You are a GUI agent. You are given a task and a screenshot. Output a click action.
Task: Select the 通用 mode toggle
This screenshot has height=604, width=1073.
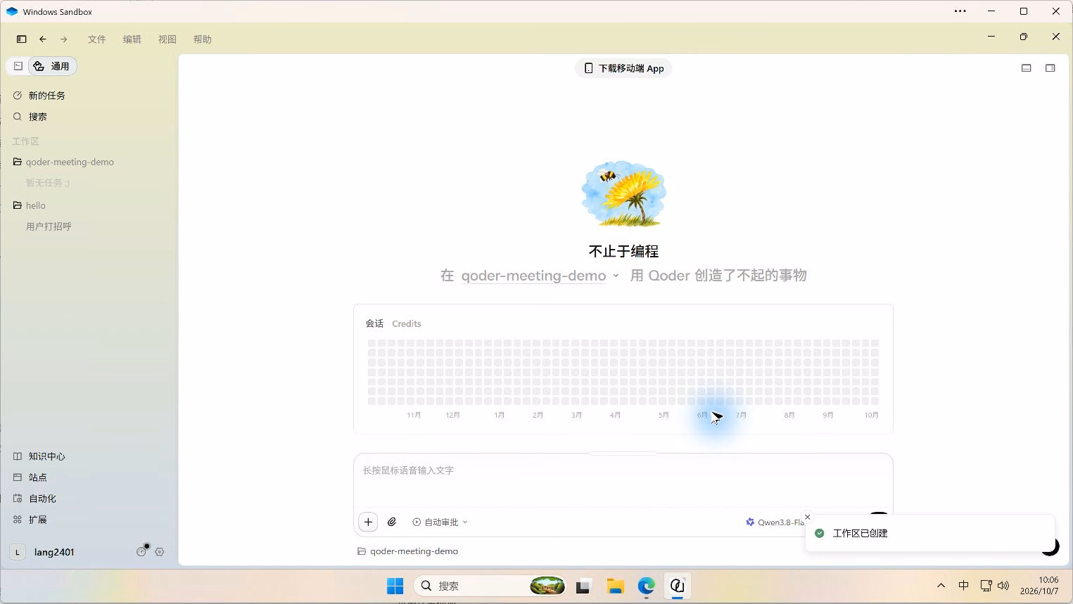click(52, 66)
